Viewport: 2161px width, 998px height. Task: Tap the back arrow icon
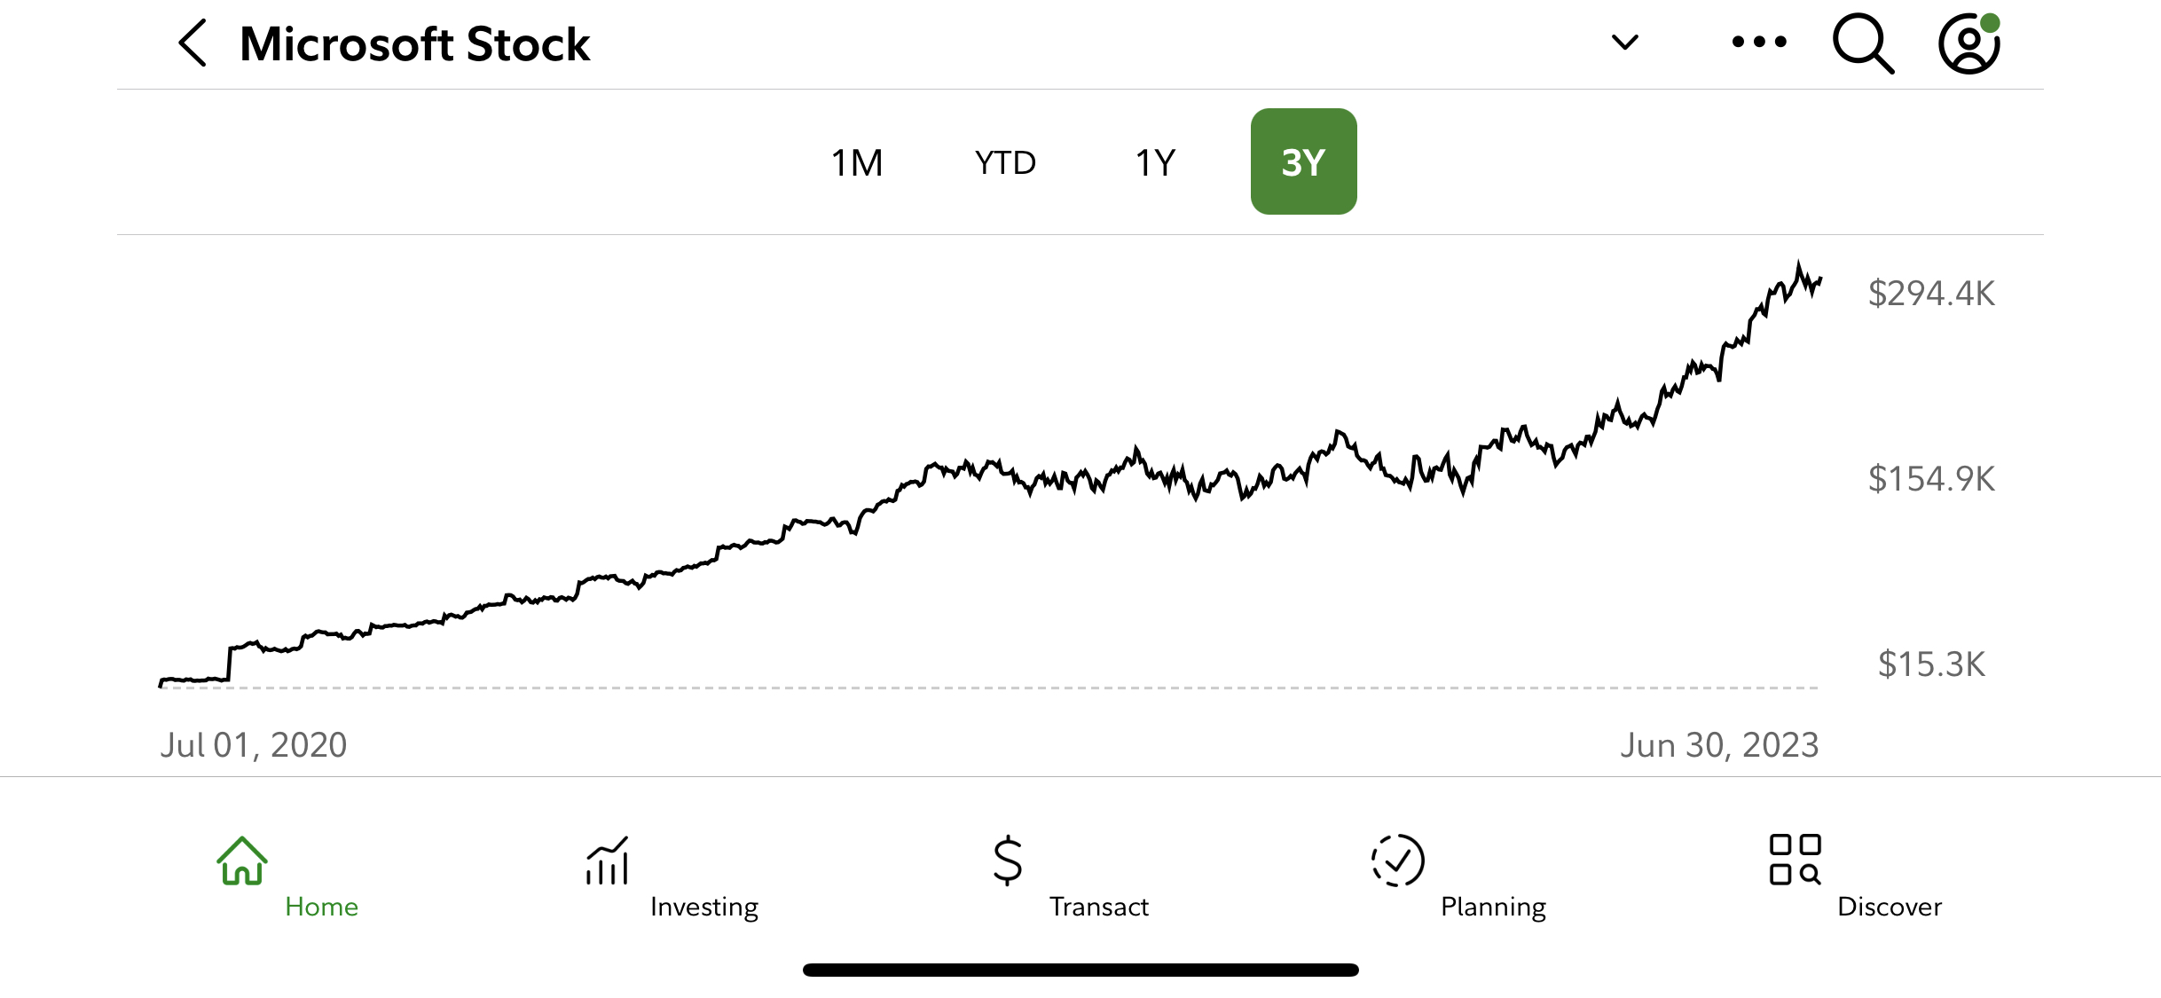[x=193, y=43]
